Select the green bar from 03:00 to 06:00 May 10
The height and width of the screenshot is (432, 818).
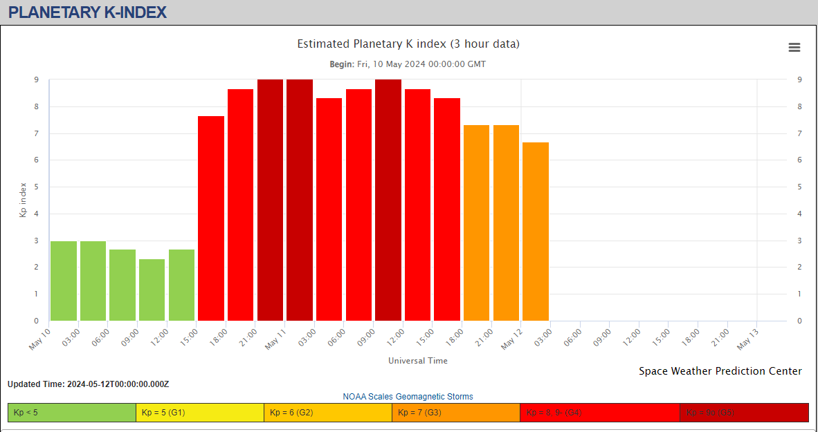tap(93, 281)
